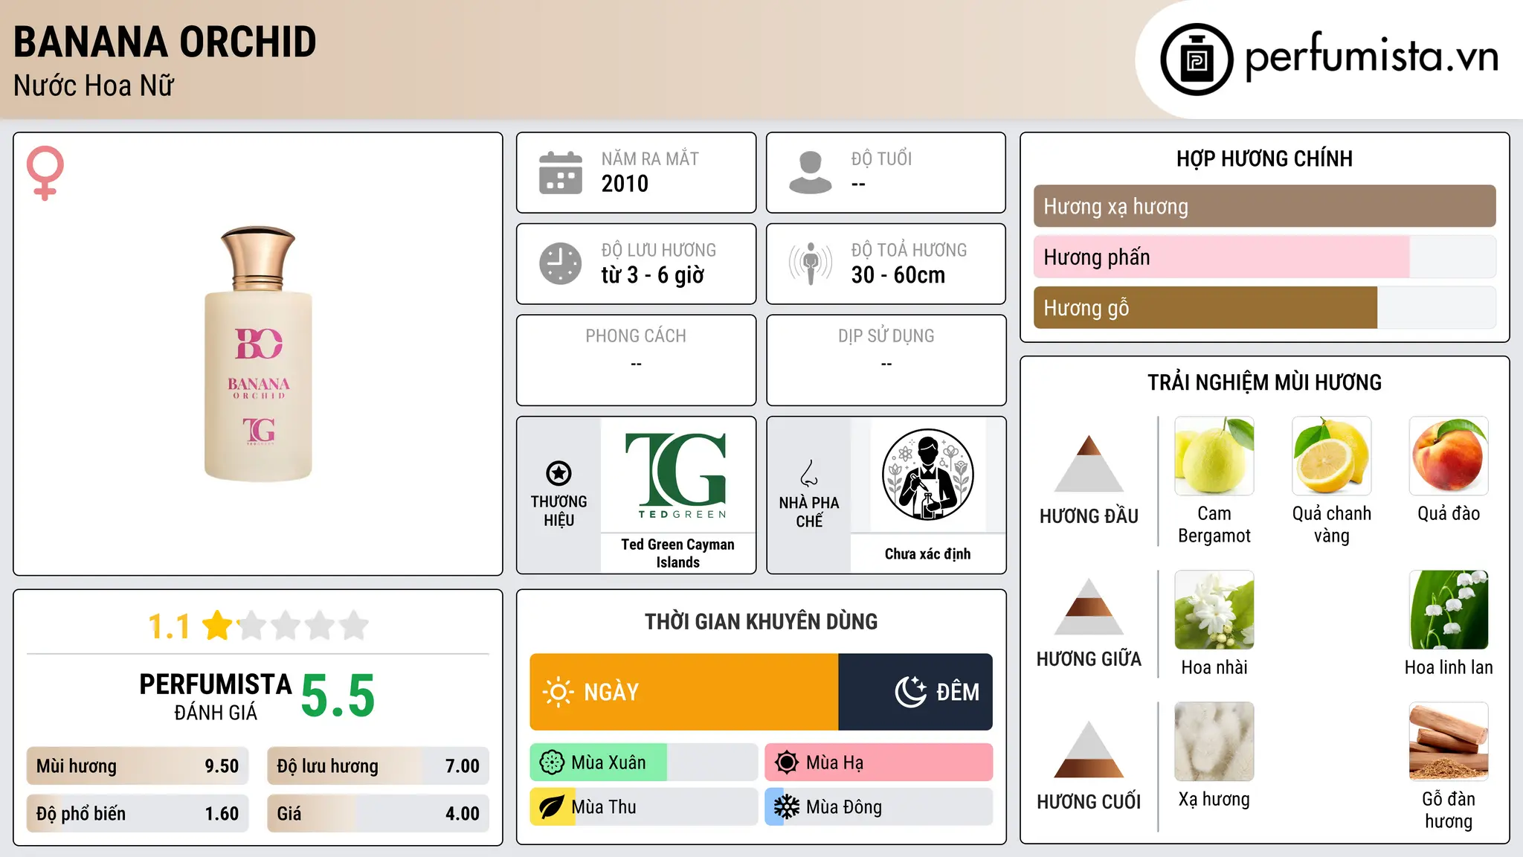Click the calendar icon beside Năm ra mắt
1523x857 pixels.
tap(560, 173)
